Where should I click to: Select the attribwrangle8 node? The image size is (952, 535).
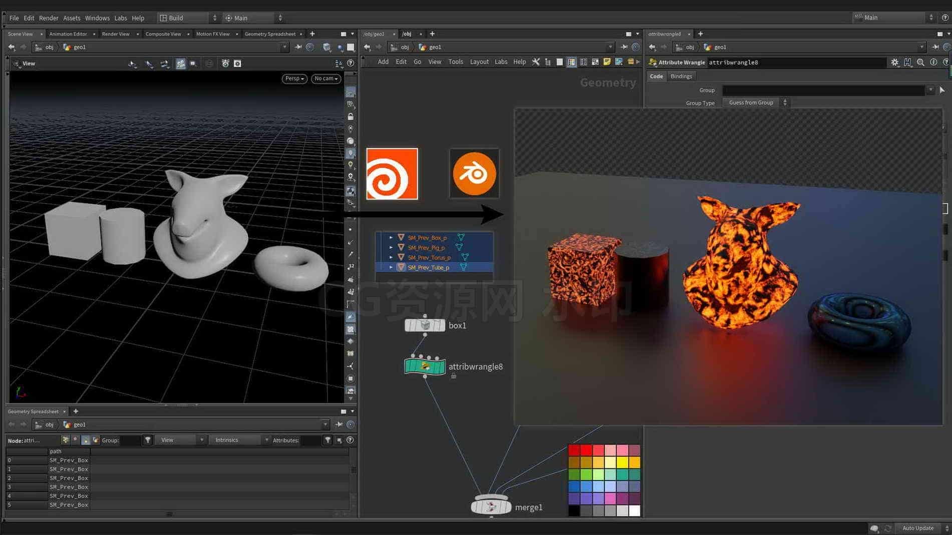click(x=425, y=366)
